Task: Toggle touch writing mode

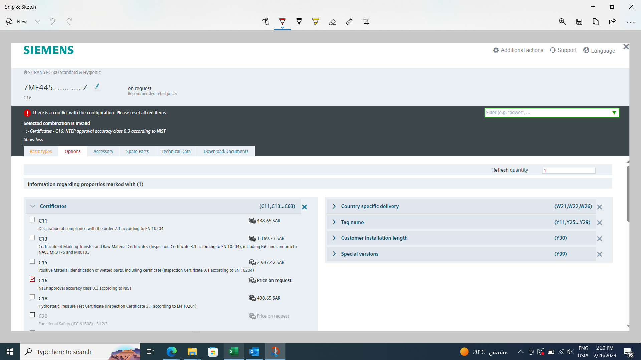Action: [266, 22]
